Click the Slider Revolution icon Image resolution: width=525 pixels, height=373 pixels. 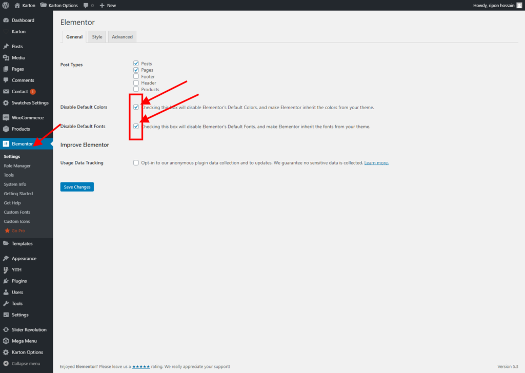click(x=6, y=329)
